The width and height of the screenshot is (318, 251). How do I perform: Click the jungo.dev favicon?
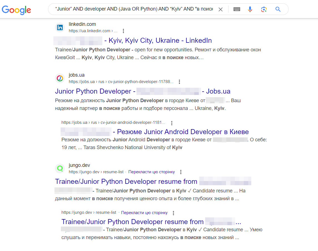[x=60, y=168]
